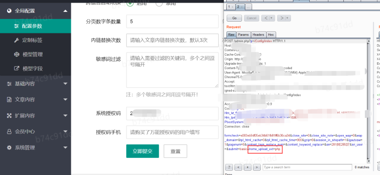Close Repeater tab 1 with its x
Screen dimensions: 380x175
pos(233,7)
